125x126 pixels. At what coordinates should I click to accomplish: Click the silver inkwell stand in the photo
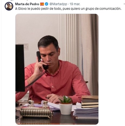pos(37,109)
